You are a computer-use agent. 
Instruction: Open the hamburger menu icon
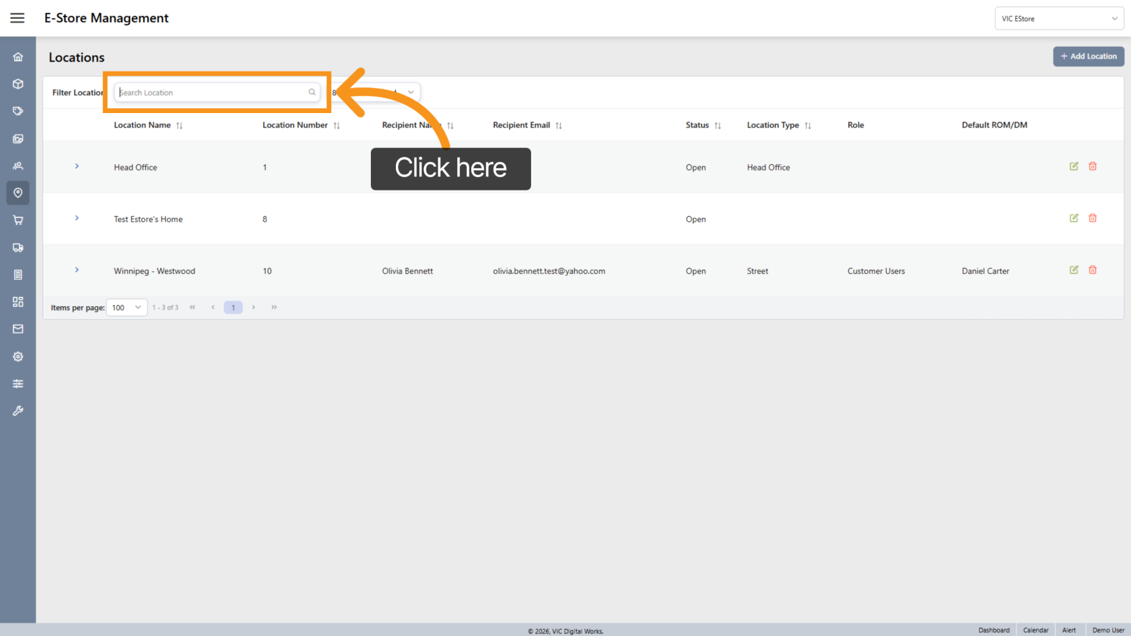click(18, 18)
